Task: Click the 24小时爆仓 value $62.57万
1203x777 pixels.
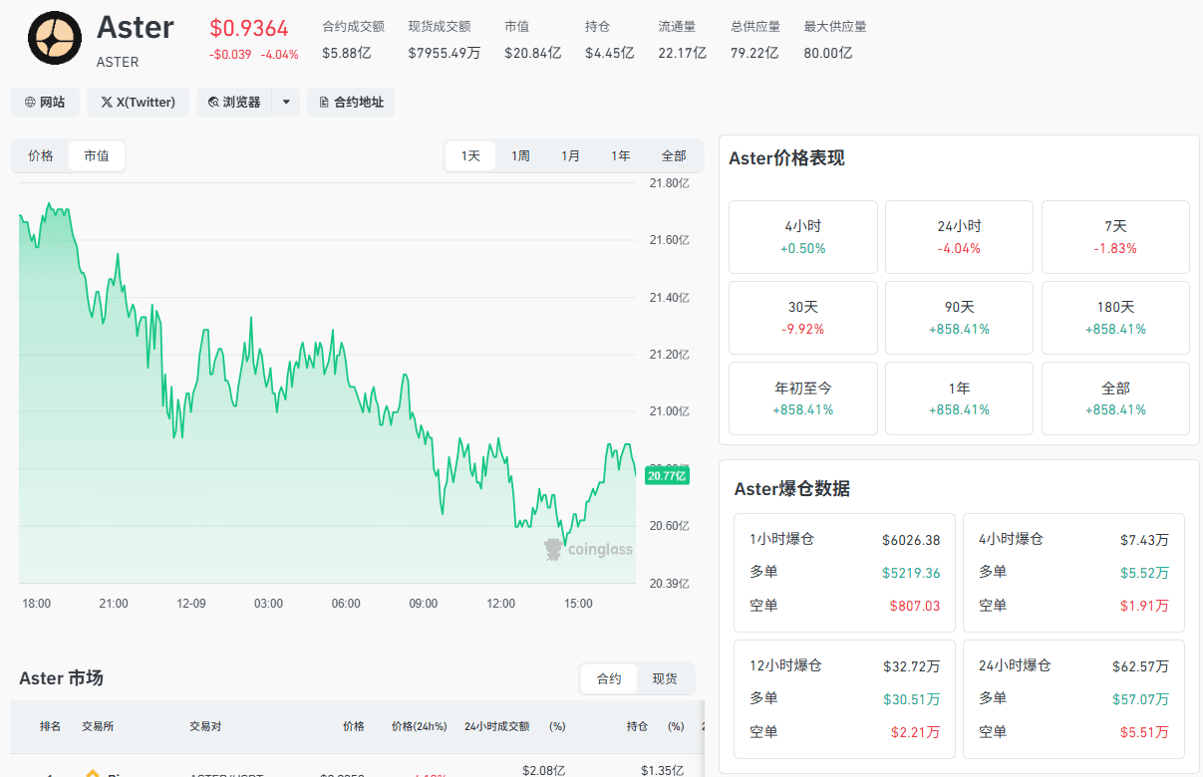Action: [1140, 666]
